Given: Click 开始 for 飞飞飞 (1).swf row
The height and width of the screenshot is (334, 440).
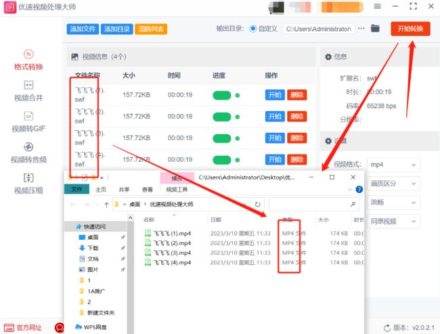Looking at the screenshot, I should pos(275,95).
